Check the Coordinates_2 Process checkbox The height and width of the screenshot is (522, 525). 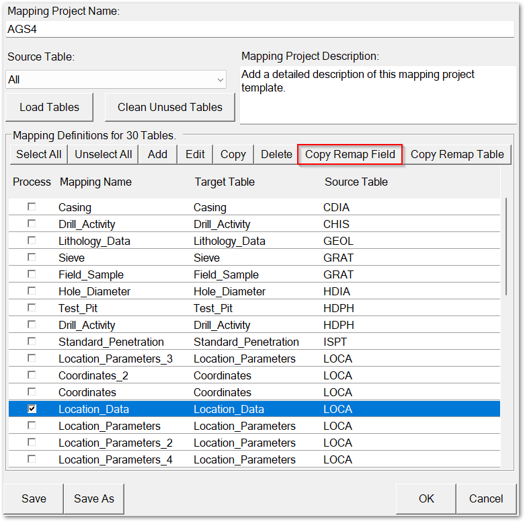tap(32, 375)
